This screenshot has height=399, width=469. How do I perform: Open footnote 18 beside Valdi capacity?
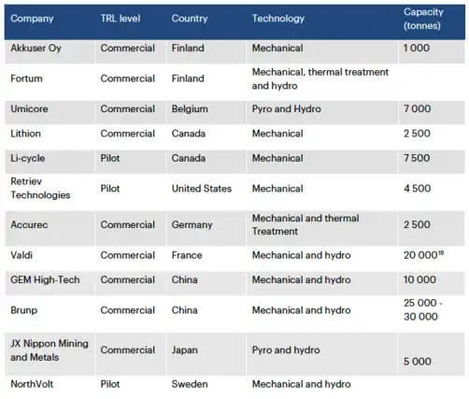pyautogui.click(x=441, y=253)
